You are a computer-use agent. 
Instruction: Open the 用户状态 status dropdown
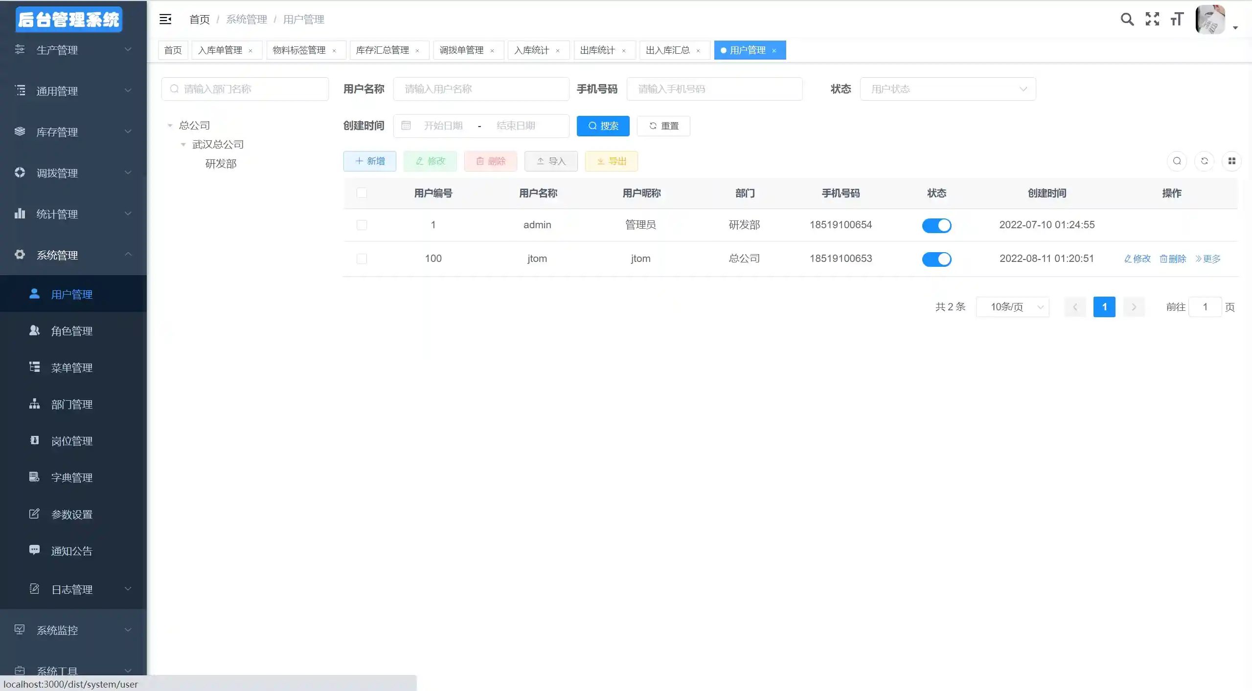coord(947,89)
